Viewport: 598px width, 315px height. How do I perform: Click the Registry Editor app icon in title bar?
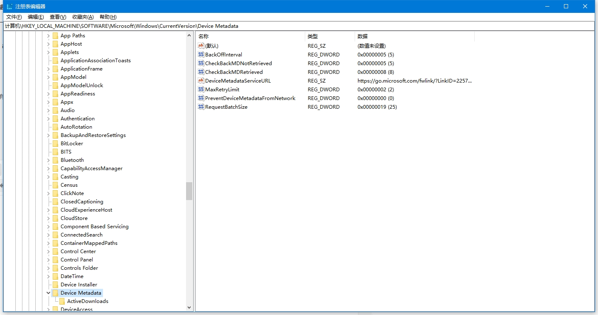point(9,6)
